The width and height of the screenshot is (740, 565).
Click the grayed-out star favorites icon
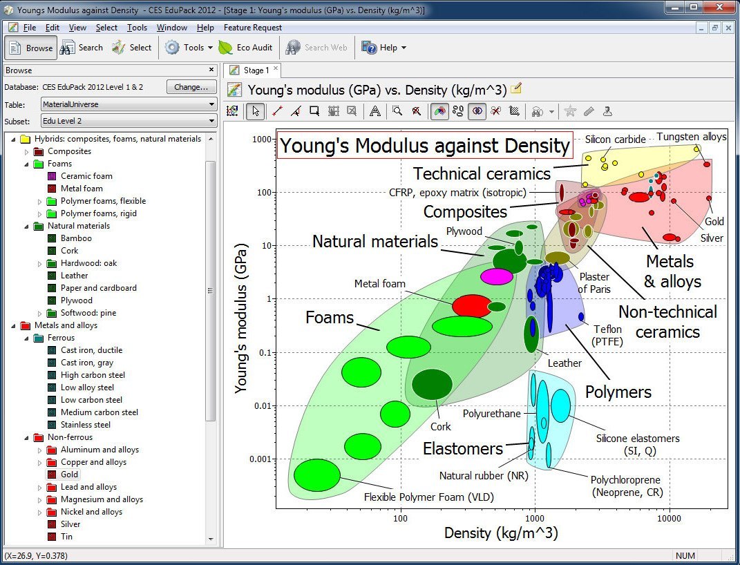pyautogui.click(x=570, y=111)
